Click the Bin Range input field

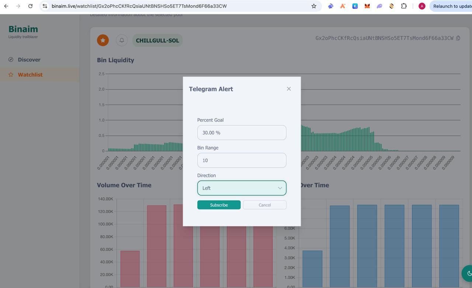point(242,160)
